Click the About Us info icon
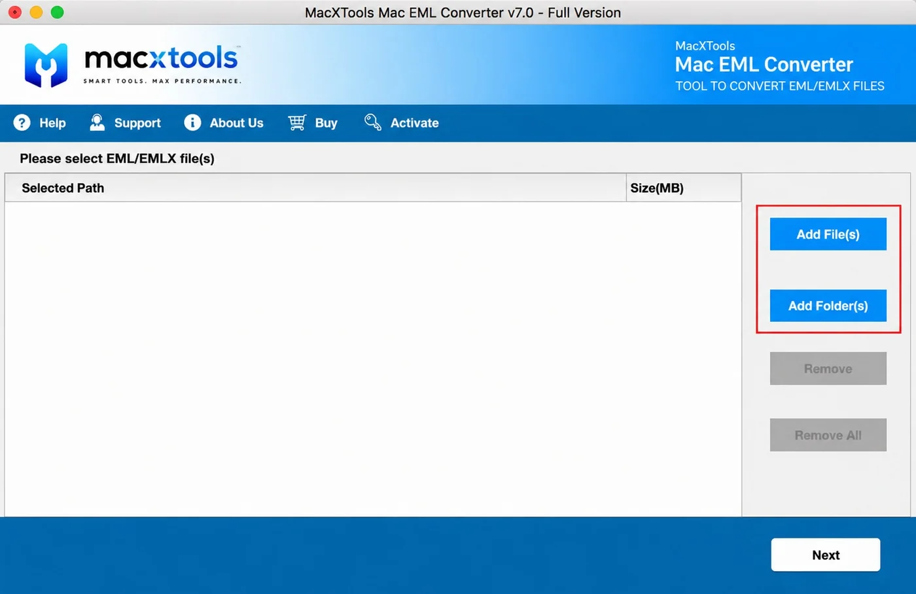The image size is (916, 594). click(x=192, y=123)
